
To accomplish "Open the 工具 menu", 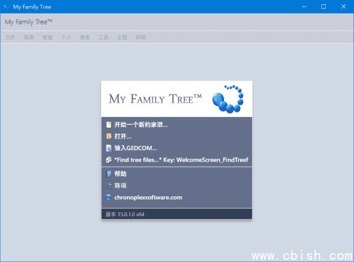I will click(x=103, y=38).
